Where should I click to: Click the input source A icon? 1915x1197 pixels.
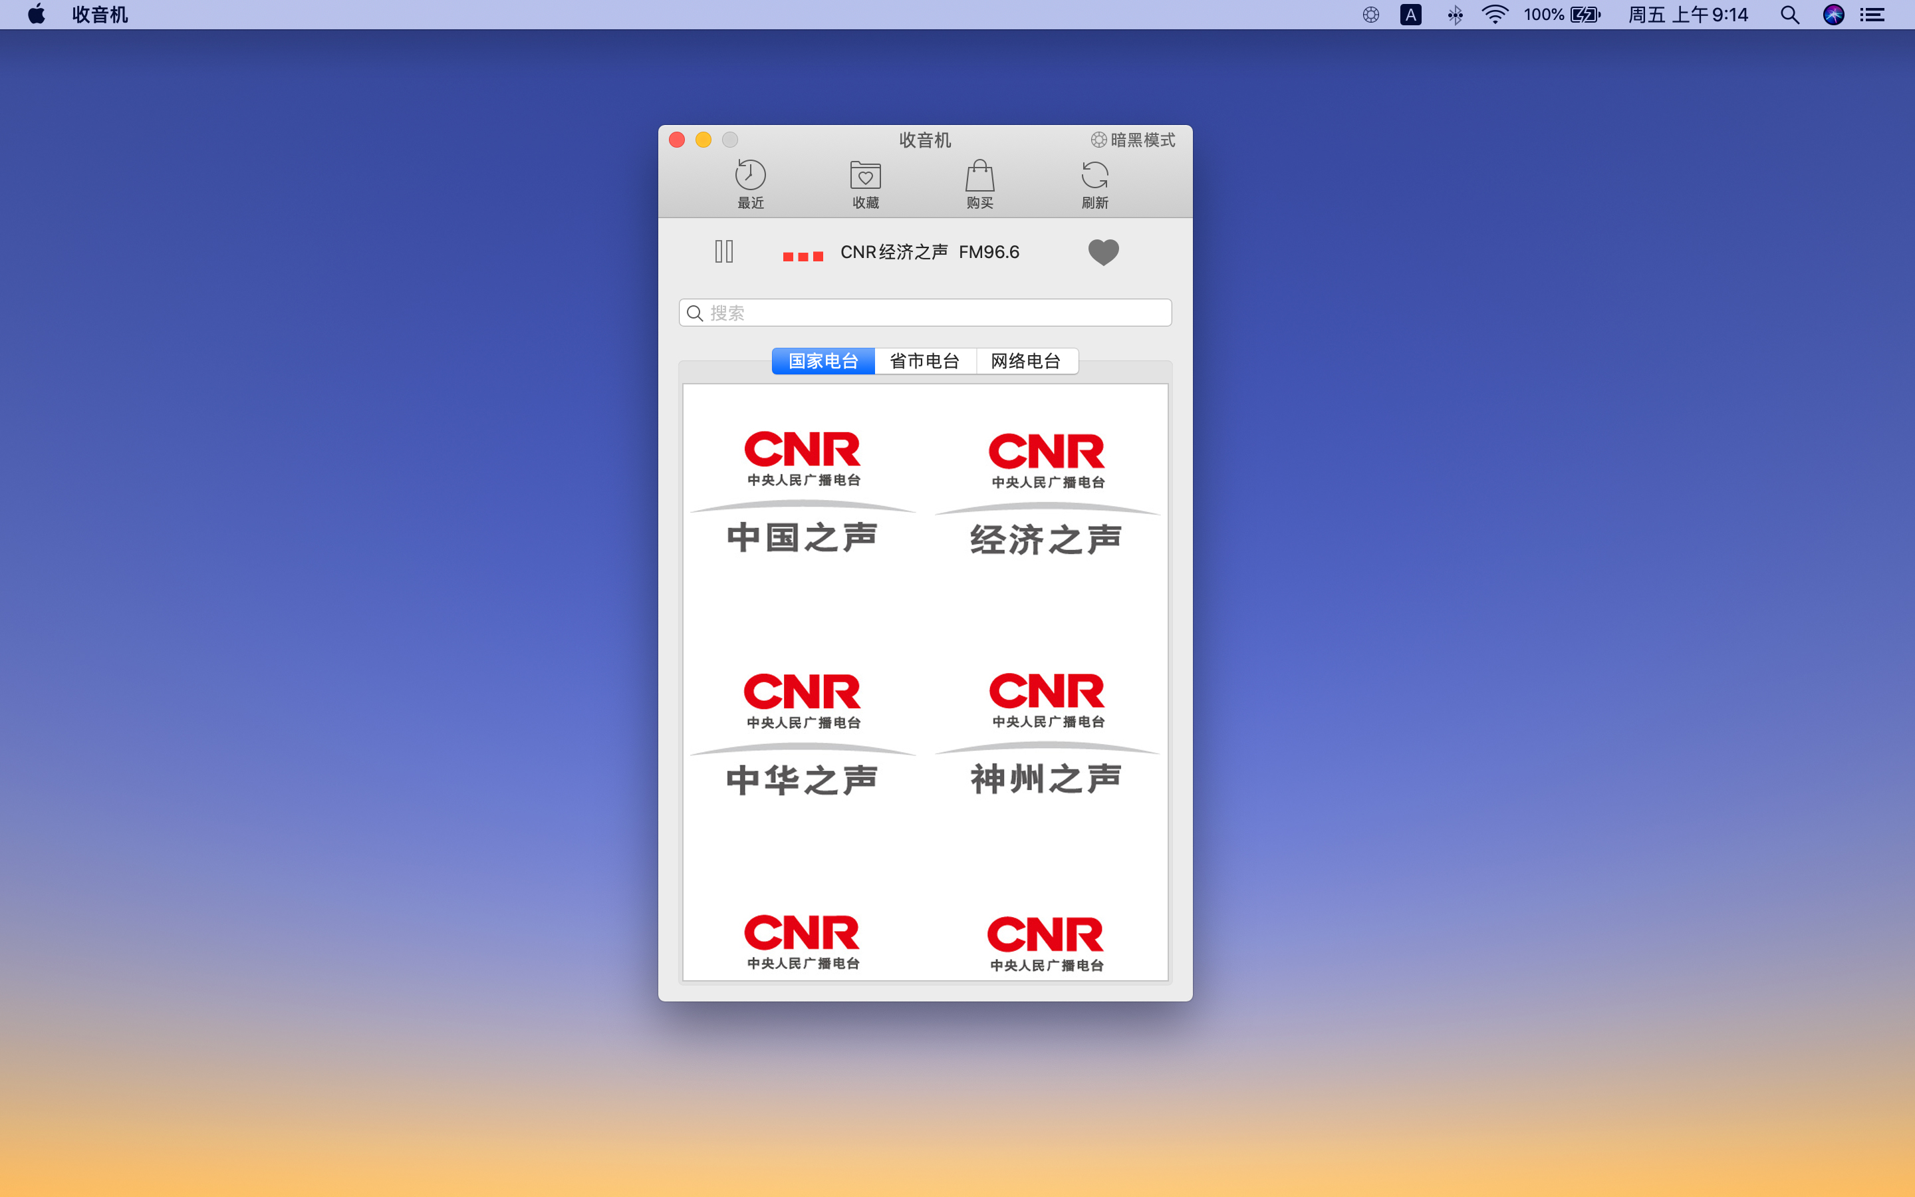(1411, 14)
